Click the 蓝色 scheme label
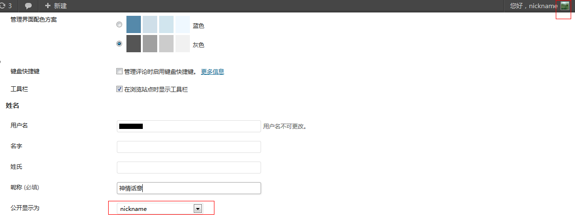 [199, 26]
